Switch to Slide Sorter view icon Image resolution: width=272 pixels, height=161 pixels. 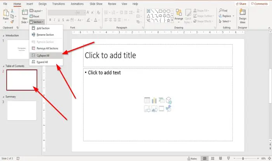(x=213, y=158)
